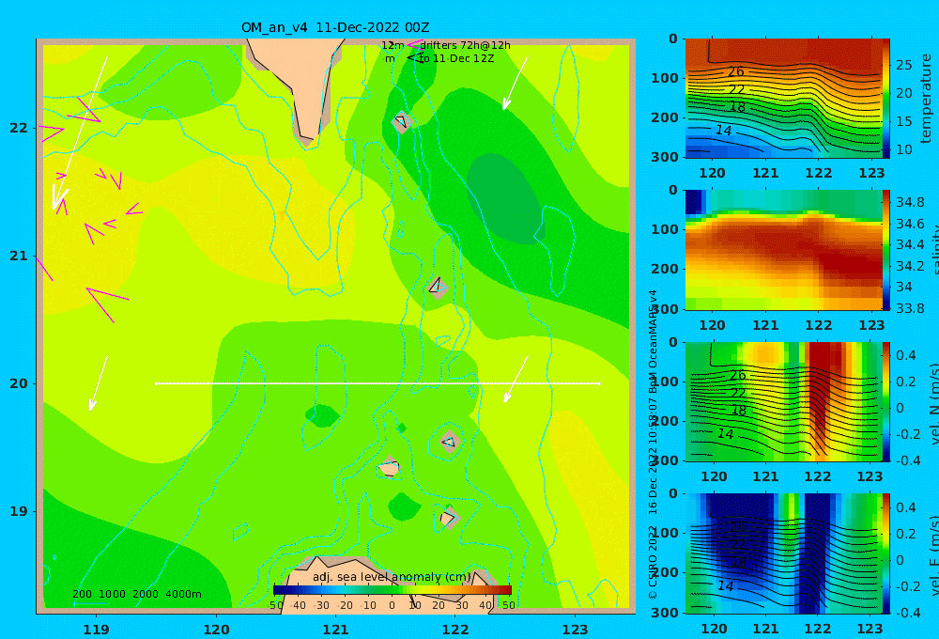
Task: Click the vel. E color bar
Action: 886,553
